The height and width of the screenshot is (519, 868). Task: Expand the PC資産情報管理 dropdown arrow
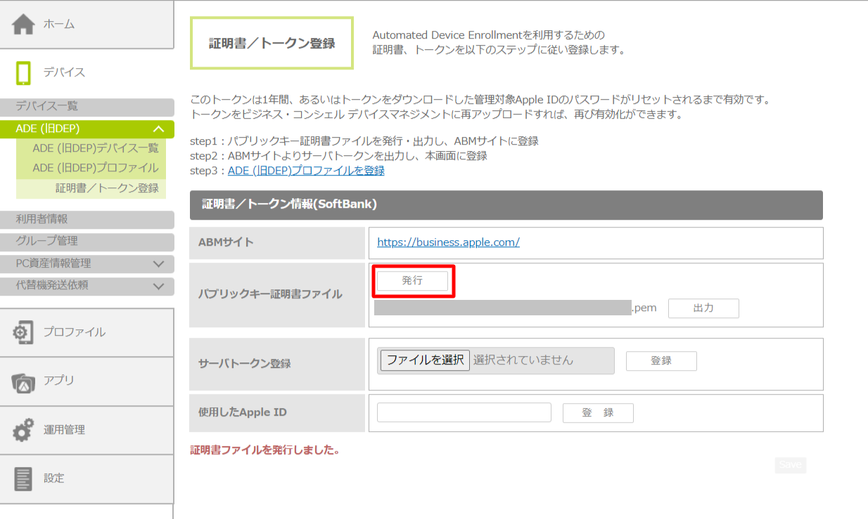(x=158, y=264)
